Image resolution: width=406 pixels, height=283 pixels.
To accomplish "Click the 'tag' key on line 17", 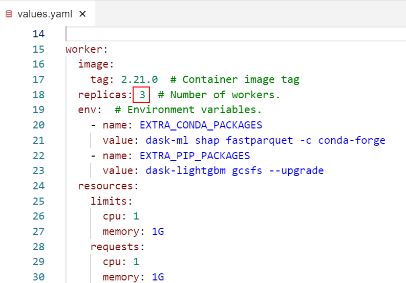I will coord(99,79).
